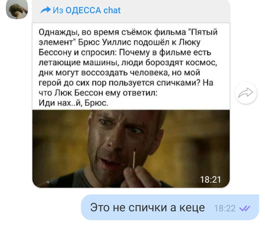The height and width of the screenshot is (236, 265).
Task: Click the matchstick in the photo
Action: [134, 159]
